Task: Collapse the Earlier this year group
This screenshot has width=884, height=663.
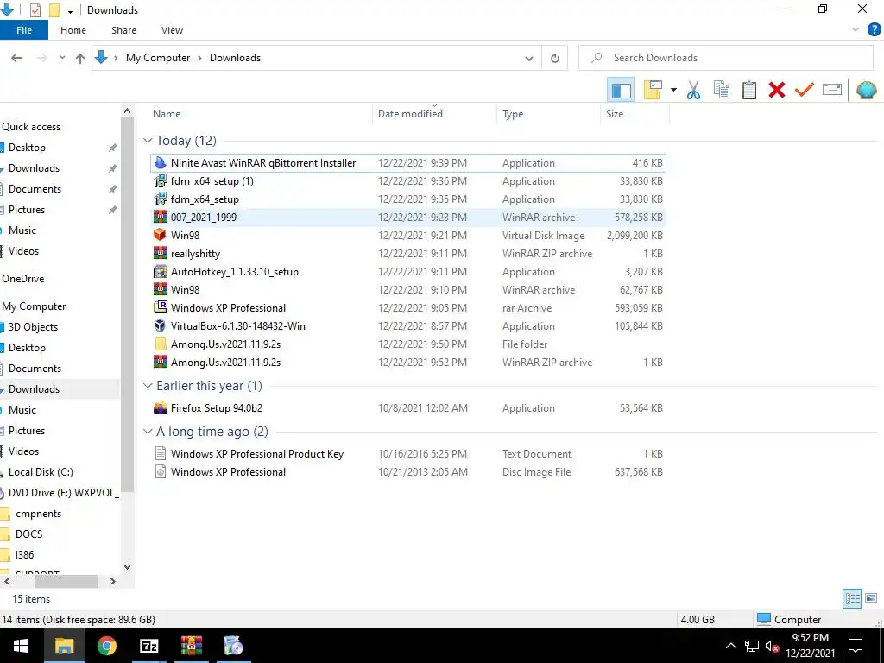Action: click(148, 386)
